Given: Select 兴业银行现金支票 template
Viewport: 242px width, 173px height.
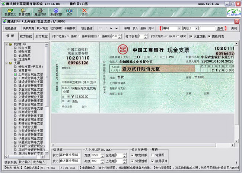Looking at the screenshot, I should tap(31, 131).
